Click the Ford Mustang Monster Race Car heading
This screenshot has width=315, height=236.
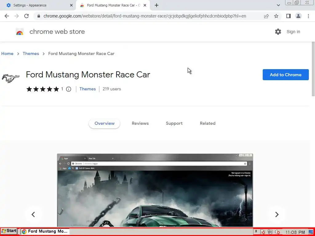(x=88, y=75)
